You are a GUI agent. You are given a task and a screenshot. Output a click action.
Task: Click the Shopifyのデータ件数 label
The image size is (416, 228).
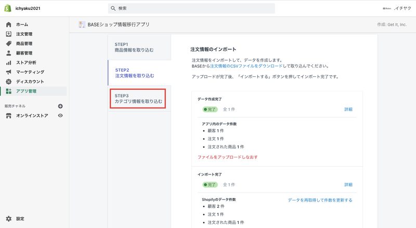(x=218, y=199)
